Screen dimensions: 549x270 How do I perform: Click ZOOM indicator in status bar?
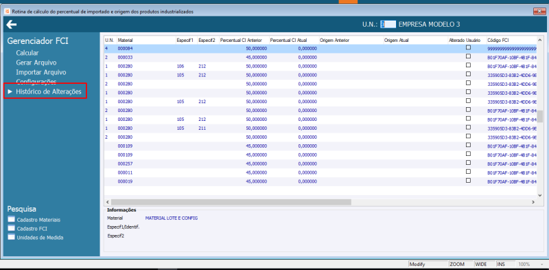(457, 264)
